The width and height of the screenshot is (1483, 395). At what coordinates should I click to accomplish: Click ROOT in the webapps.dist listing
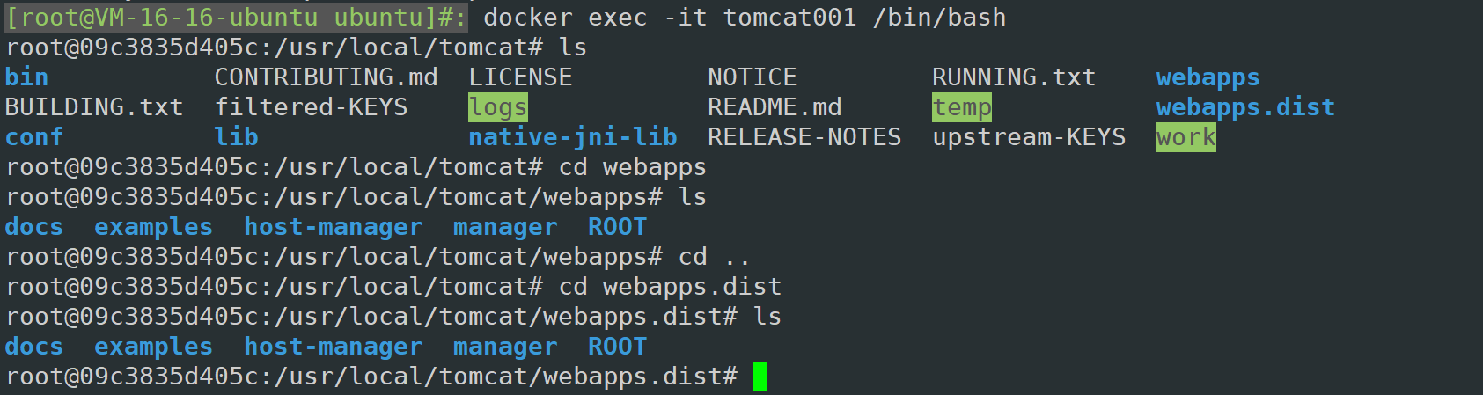pos(617,347)
